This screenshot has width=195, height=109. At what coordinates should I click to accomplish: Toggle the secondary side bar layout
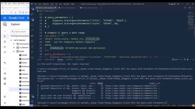[175, 4]
